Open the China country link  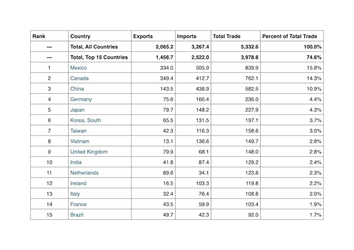point(77,89)
